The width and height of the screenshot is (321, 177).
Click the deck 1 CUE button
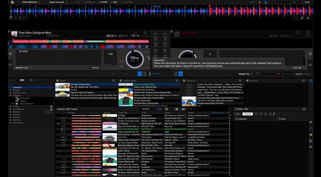tap(121, 61)
